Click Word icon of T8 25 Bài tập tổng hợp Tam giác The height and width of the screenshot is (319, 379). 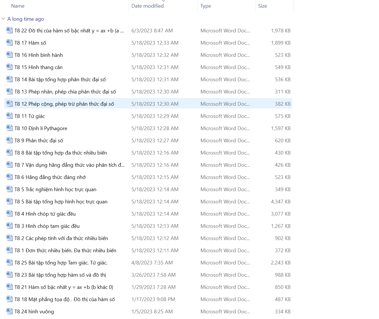[9, 262]
